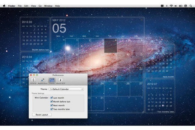
Task: Click the MAY 2012 heading
Action: (x=59, y=20)
